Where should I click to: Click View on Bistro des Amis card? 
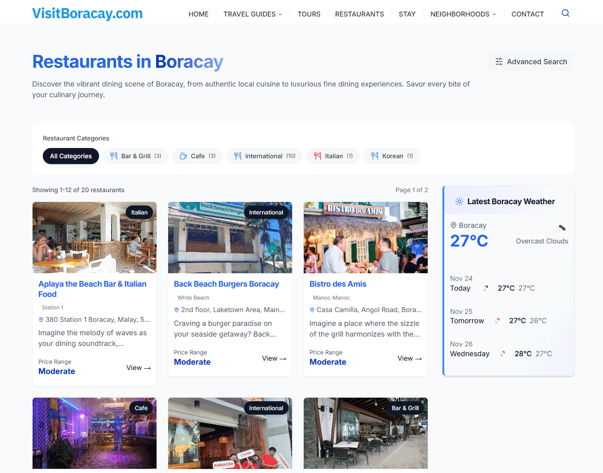tap(409, 358)
